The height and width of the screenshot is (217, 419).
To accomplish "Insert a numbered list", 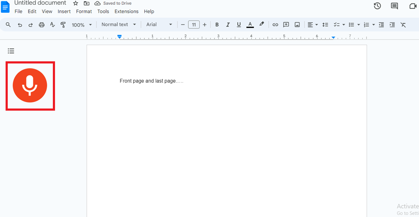I will [367, 25].
